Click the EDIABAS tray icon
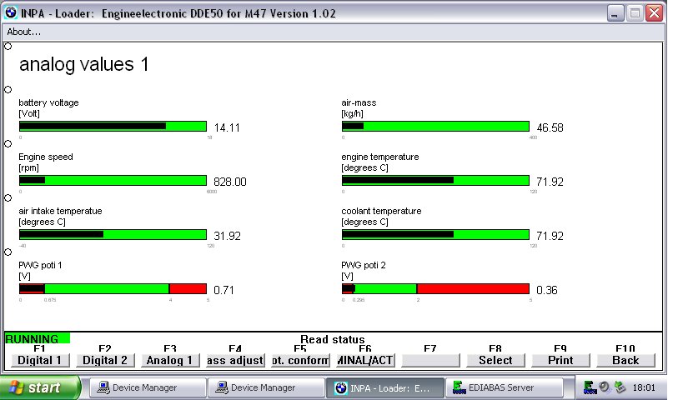The image size is (683, 400). pos(590,387)
